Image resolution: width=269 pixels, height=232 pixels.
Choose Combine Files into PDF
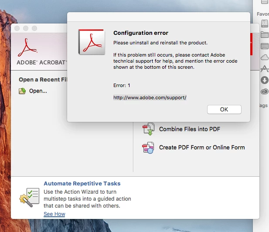pos(190,129)
